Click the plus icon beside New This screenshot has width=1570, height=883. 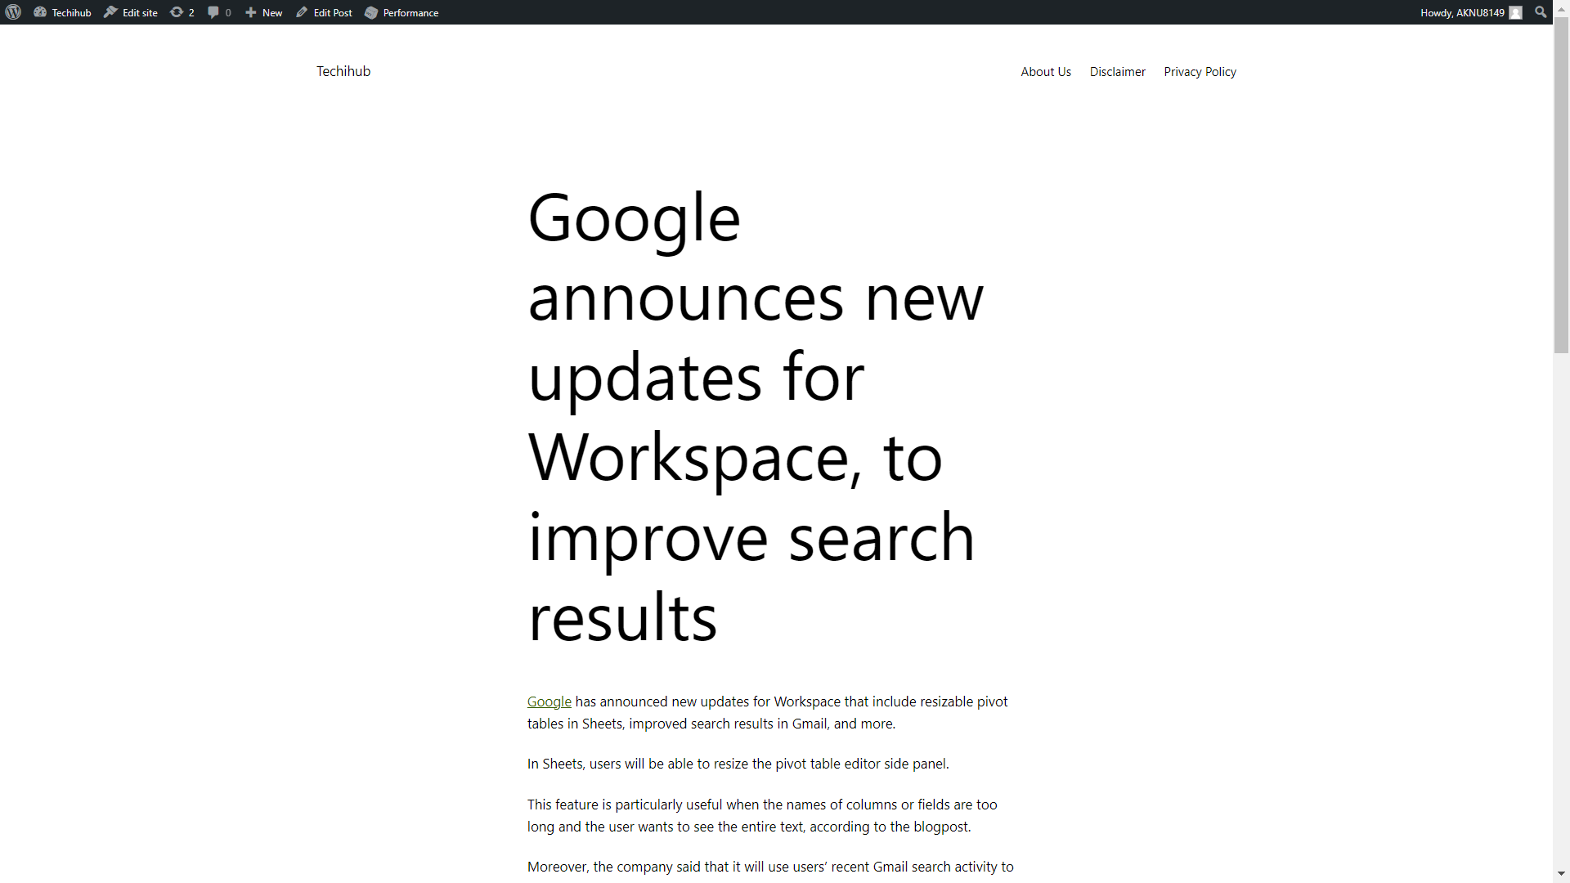(251, 12)
